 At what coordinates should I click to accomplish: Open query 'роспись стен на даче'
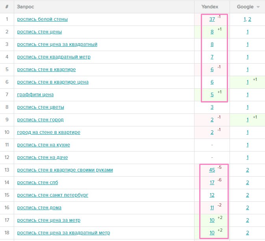pos(43,157)
